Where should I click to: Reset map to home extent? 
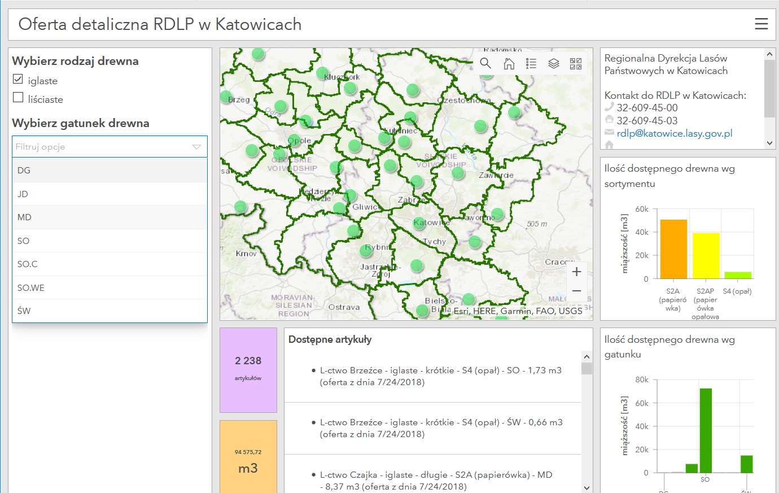[x=509, y=63]
